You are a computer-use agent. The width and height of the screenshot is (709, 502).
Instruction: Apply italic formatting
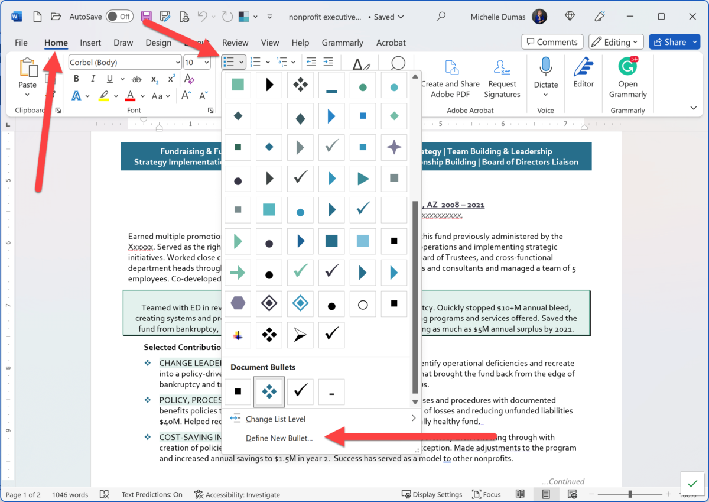click(92, 78)
